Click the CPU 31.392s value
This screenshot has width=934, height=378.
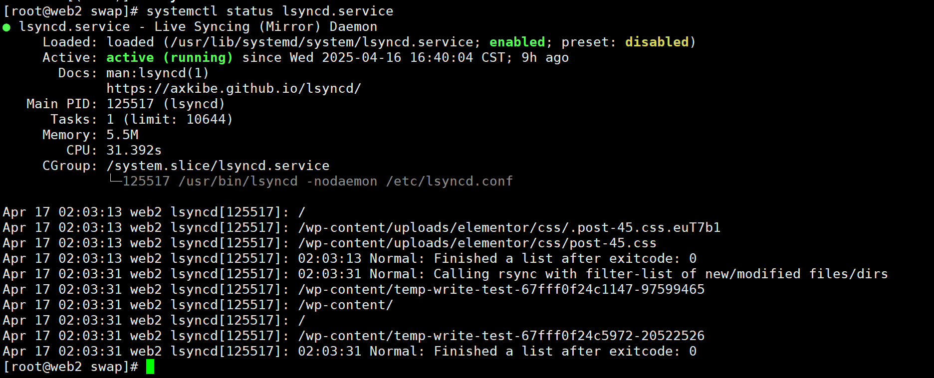click(x=134, y=150)
